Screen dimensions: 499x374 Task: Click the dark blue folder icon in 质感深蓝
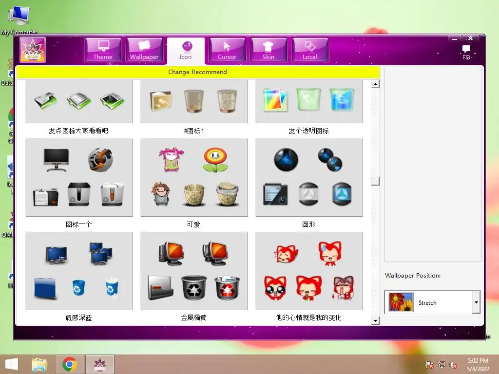click(x=45, y=288)
